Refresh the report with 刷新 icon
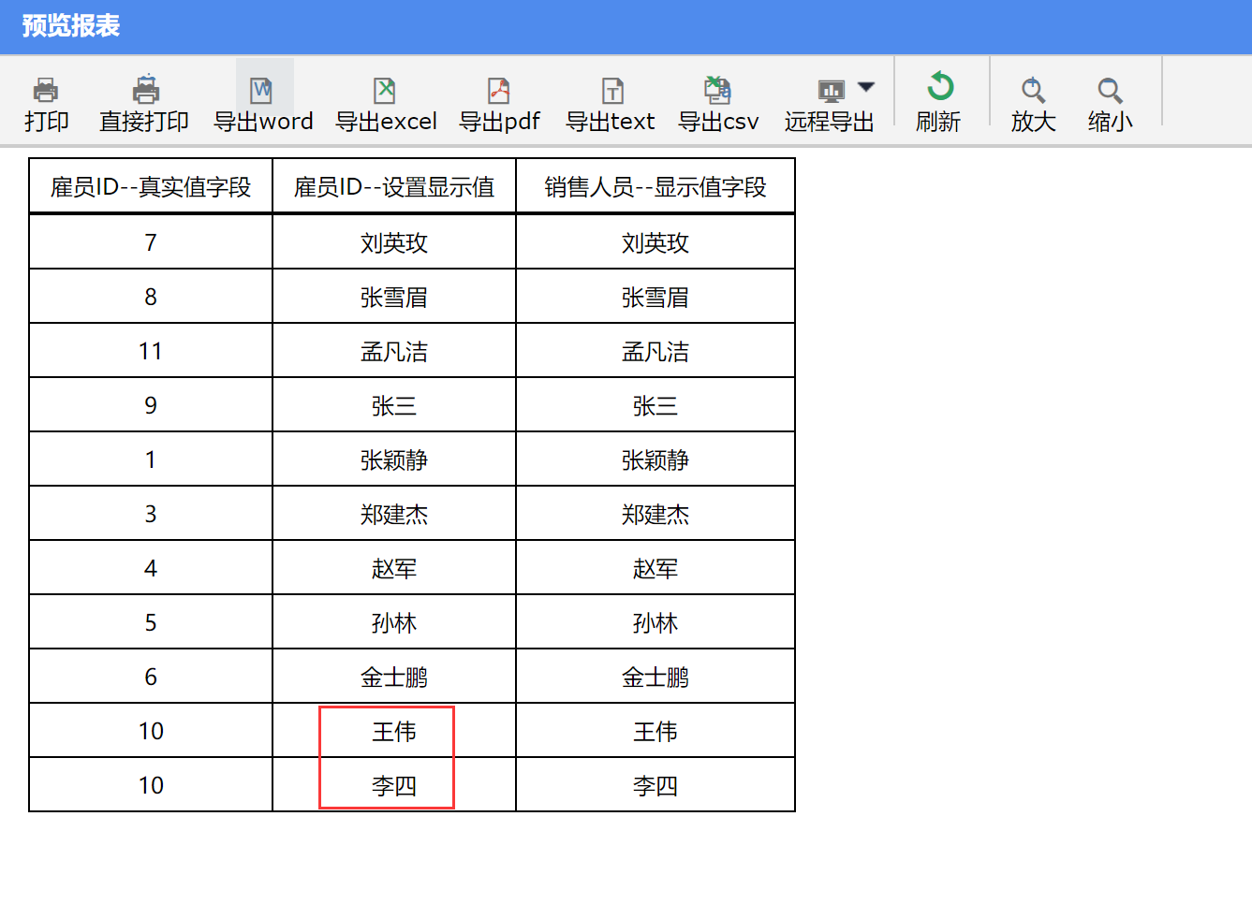Screen dimensions: 1252x904 click(x=939, y=88)
